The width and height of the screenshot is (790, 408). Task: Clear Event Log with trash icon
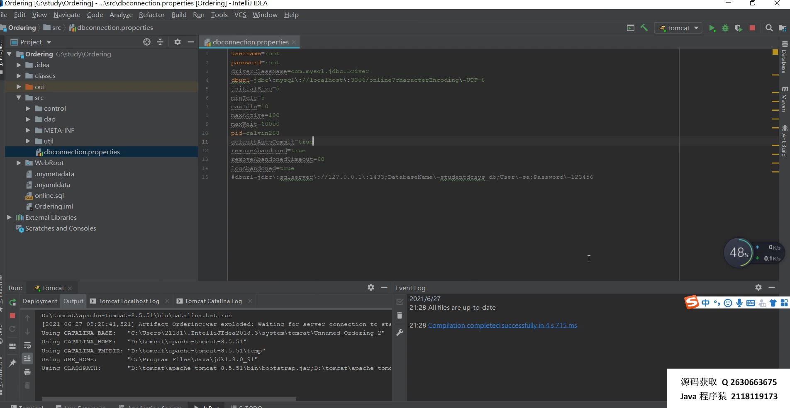click(x=400, y=316)
